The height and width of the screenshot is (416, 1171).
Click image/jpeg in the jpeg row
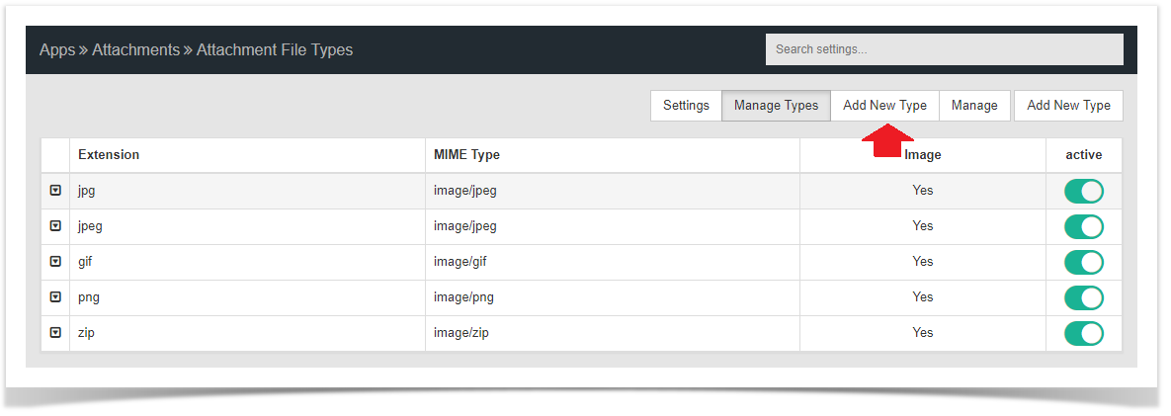coord(464,225)
